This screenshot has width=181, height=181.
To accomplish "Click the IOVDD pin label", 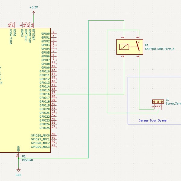I will click(22, 33).
